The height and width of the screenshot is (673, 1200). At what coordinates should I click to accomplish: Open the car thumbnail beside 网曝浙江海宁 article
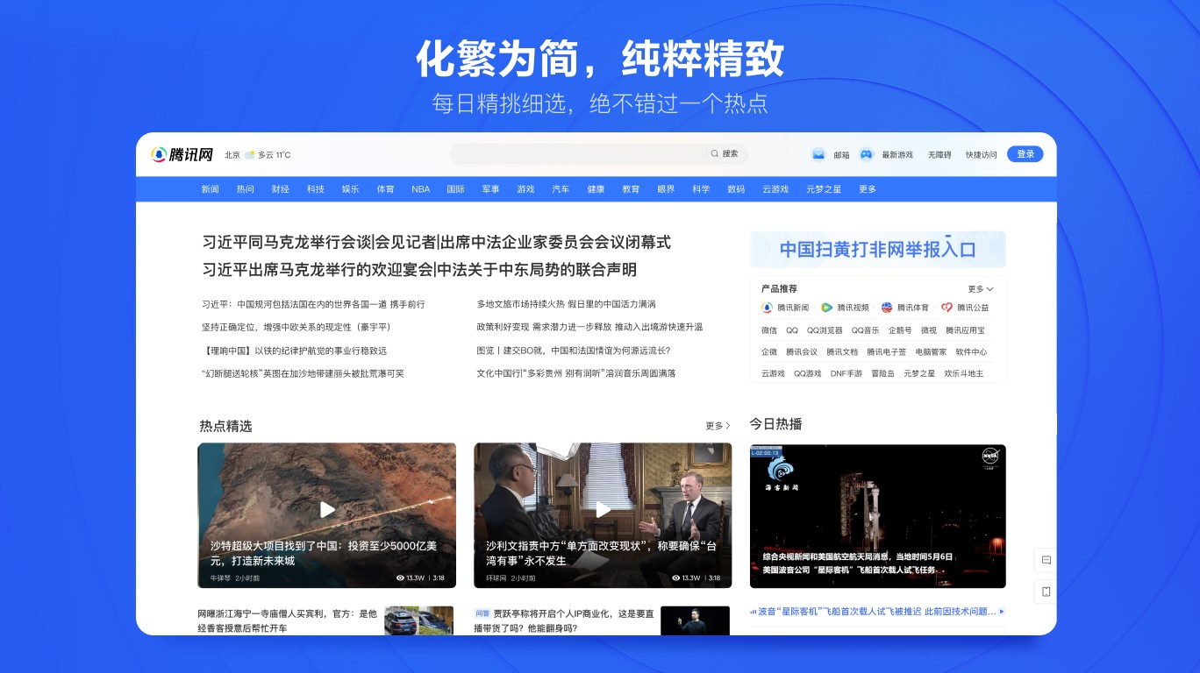point(419,620)
